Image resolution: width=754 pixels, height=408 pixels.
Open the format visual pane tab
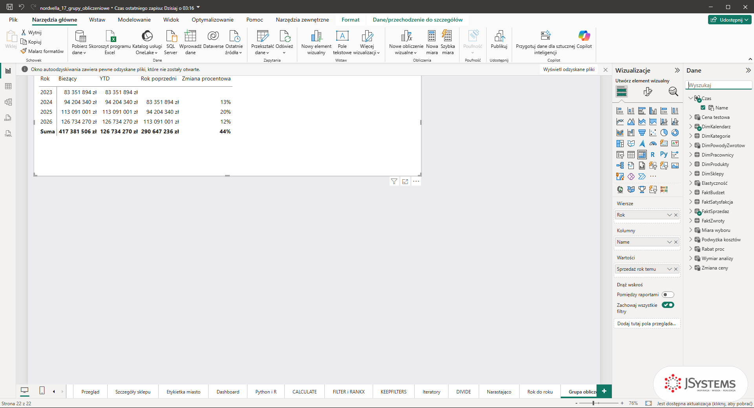[648, 92]
